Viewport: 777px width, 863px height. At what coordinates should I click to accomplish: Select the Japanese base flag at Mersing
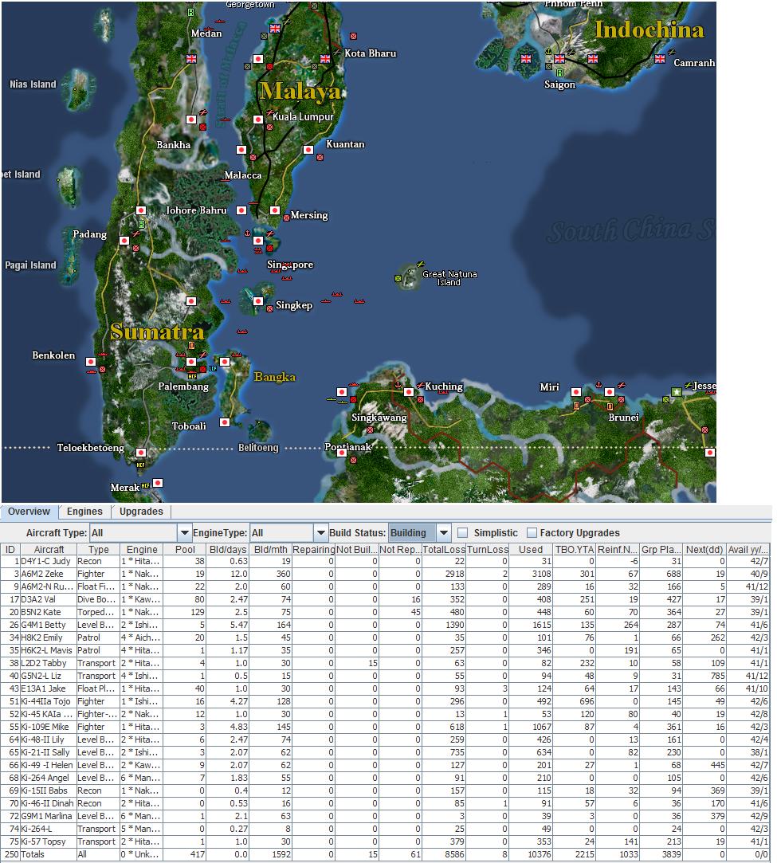(275, 210)
